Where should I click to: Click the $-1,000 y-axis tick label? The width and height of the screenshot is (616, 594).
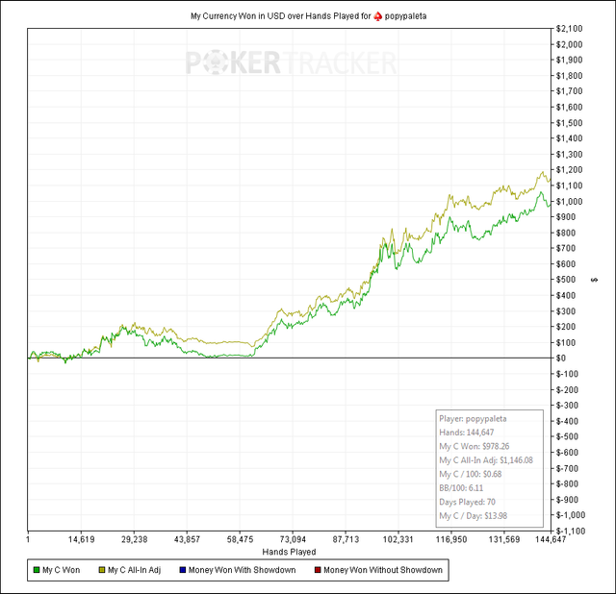click(571, 515)
